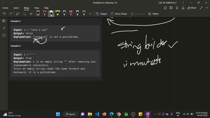This screenshot has height=118, width=210.
Task: Launch Visual Studio Code from taskbar
Action: [97, 114]
